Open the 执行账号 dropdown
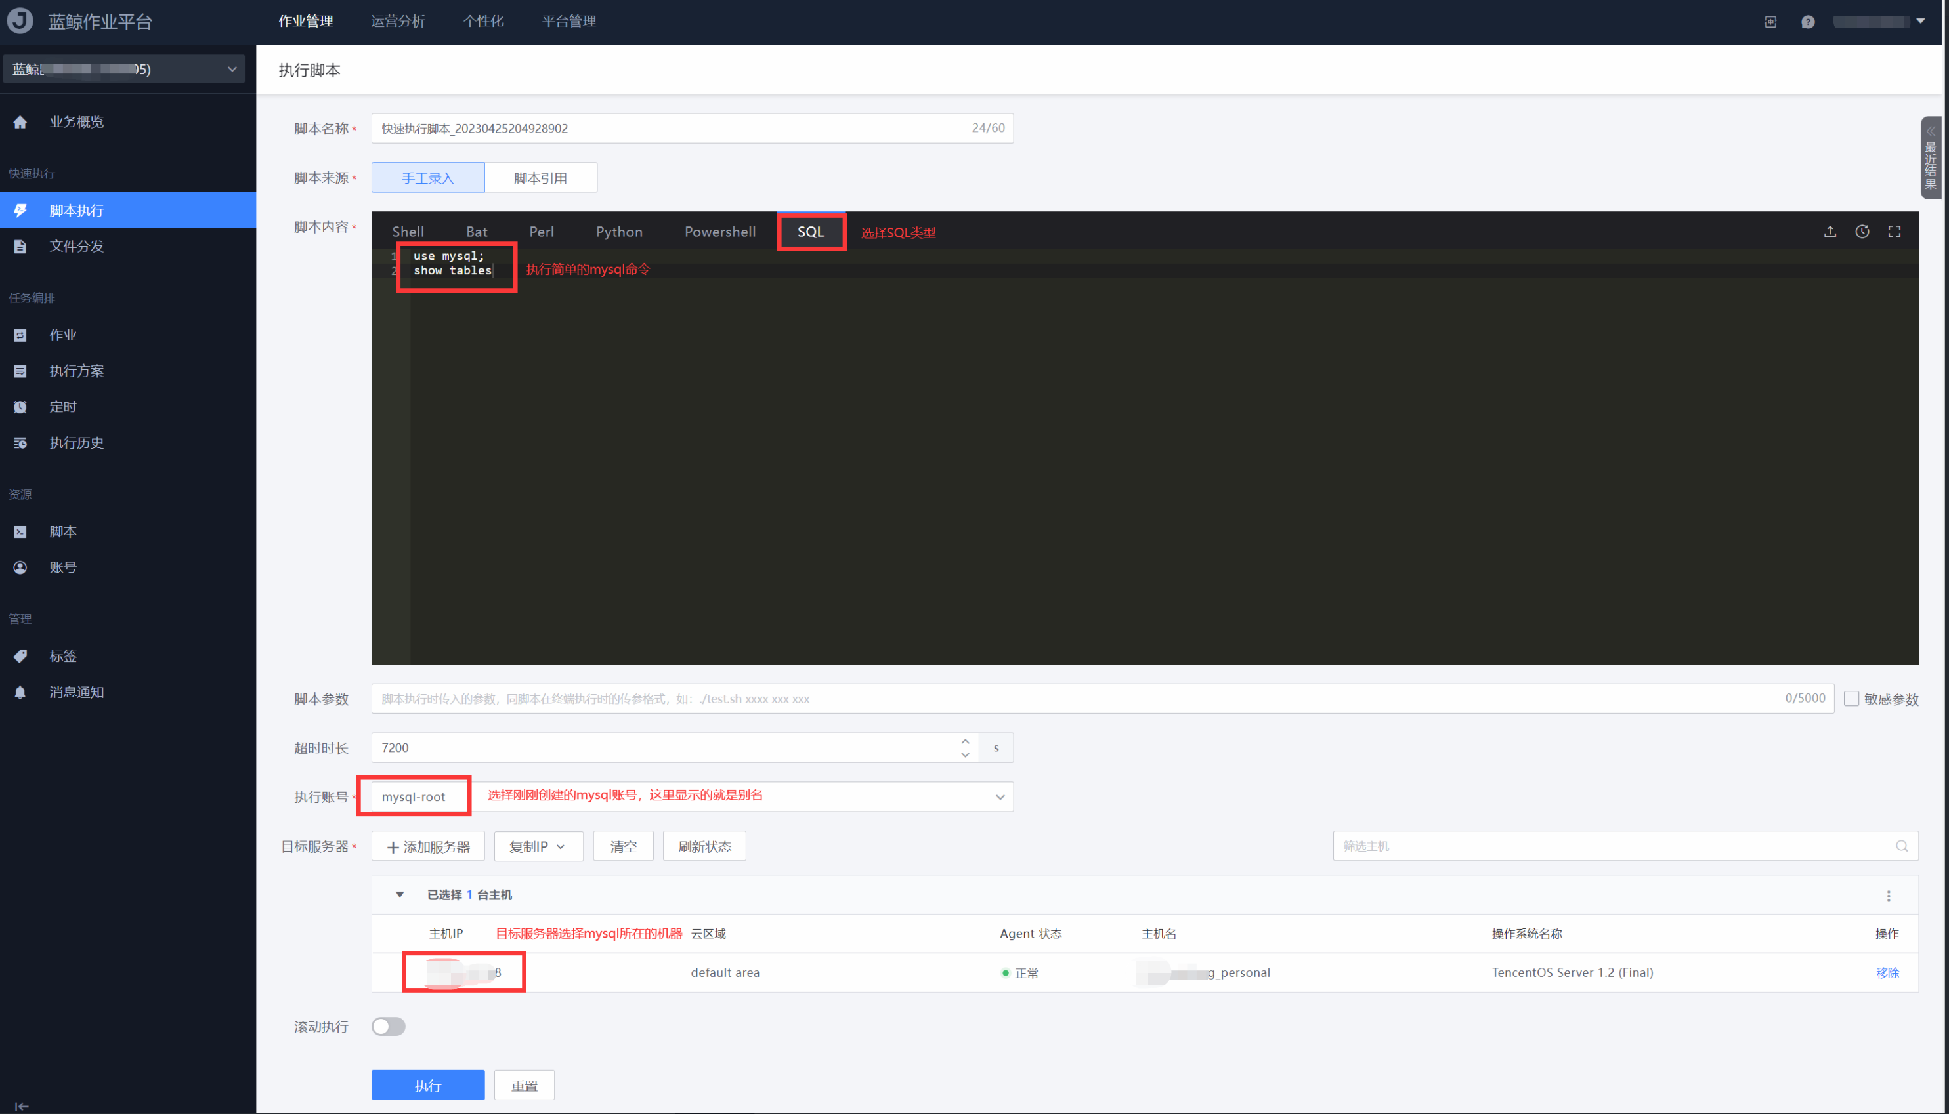 [x=999, y=796]
